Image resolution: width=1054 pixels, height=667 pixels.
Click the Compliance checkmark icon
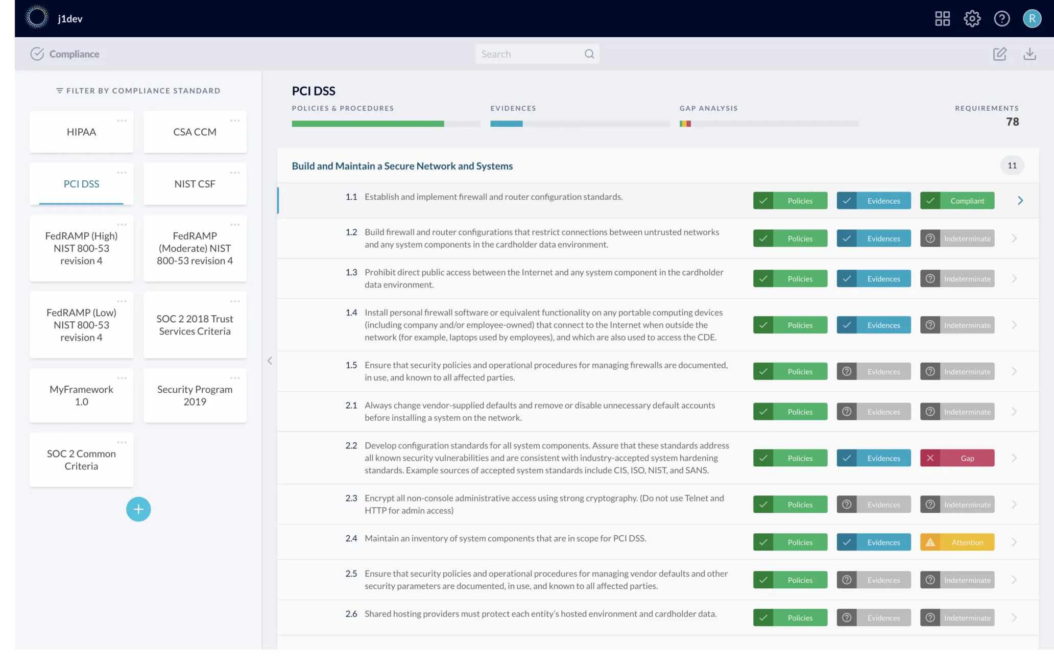37,54
